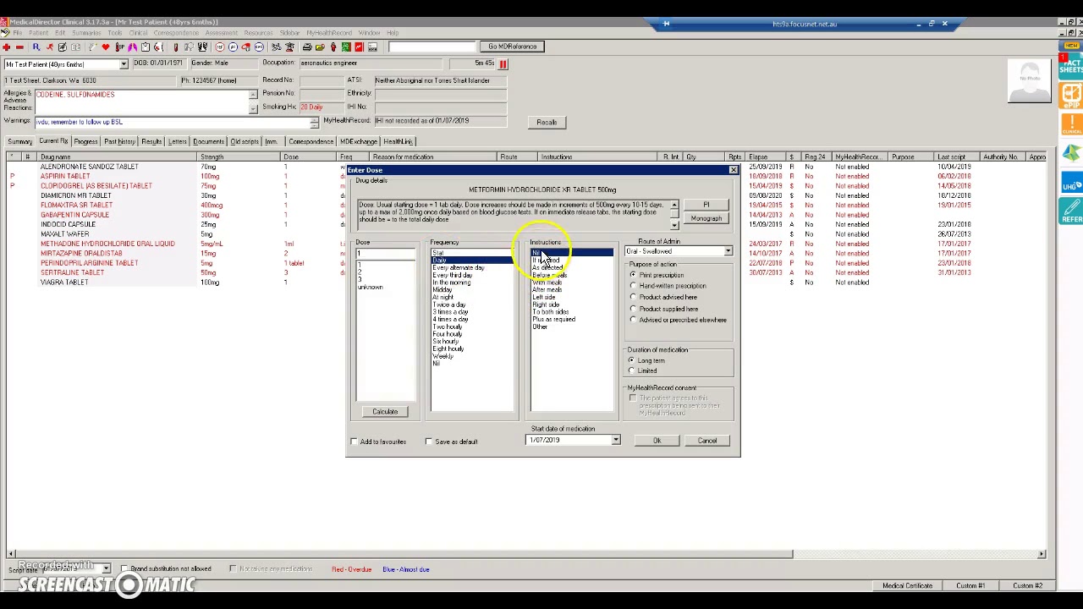Select With meals instruction

[547, 283]
